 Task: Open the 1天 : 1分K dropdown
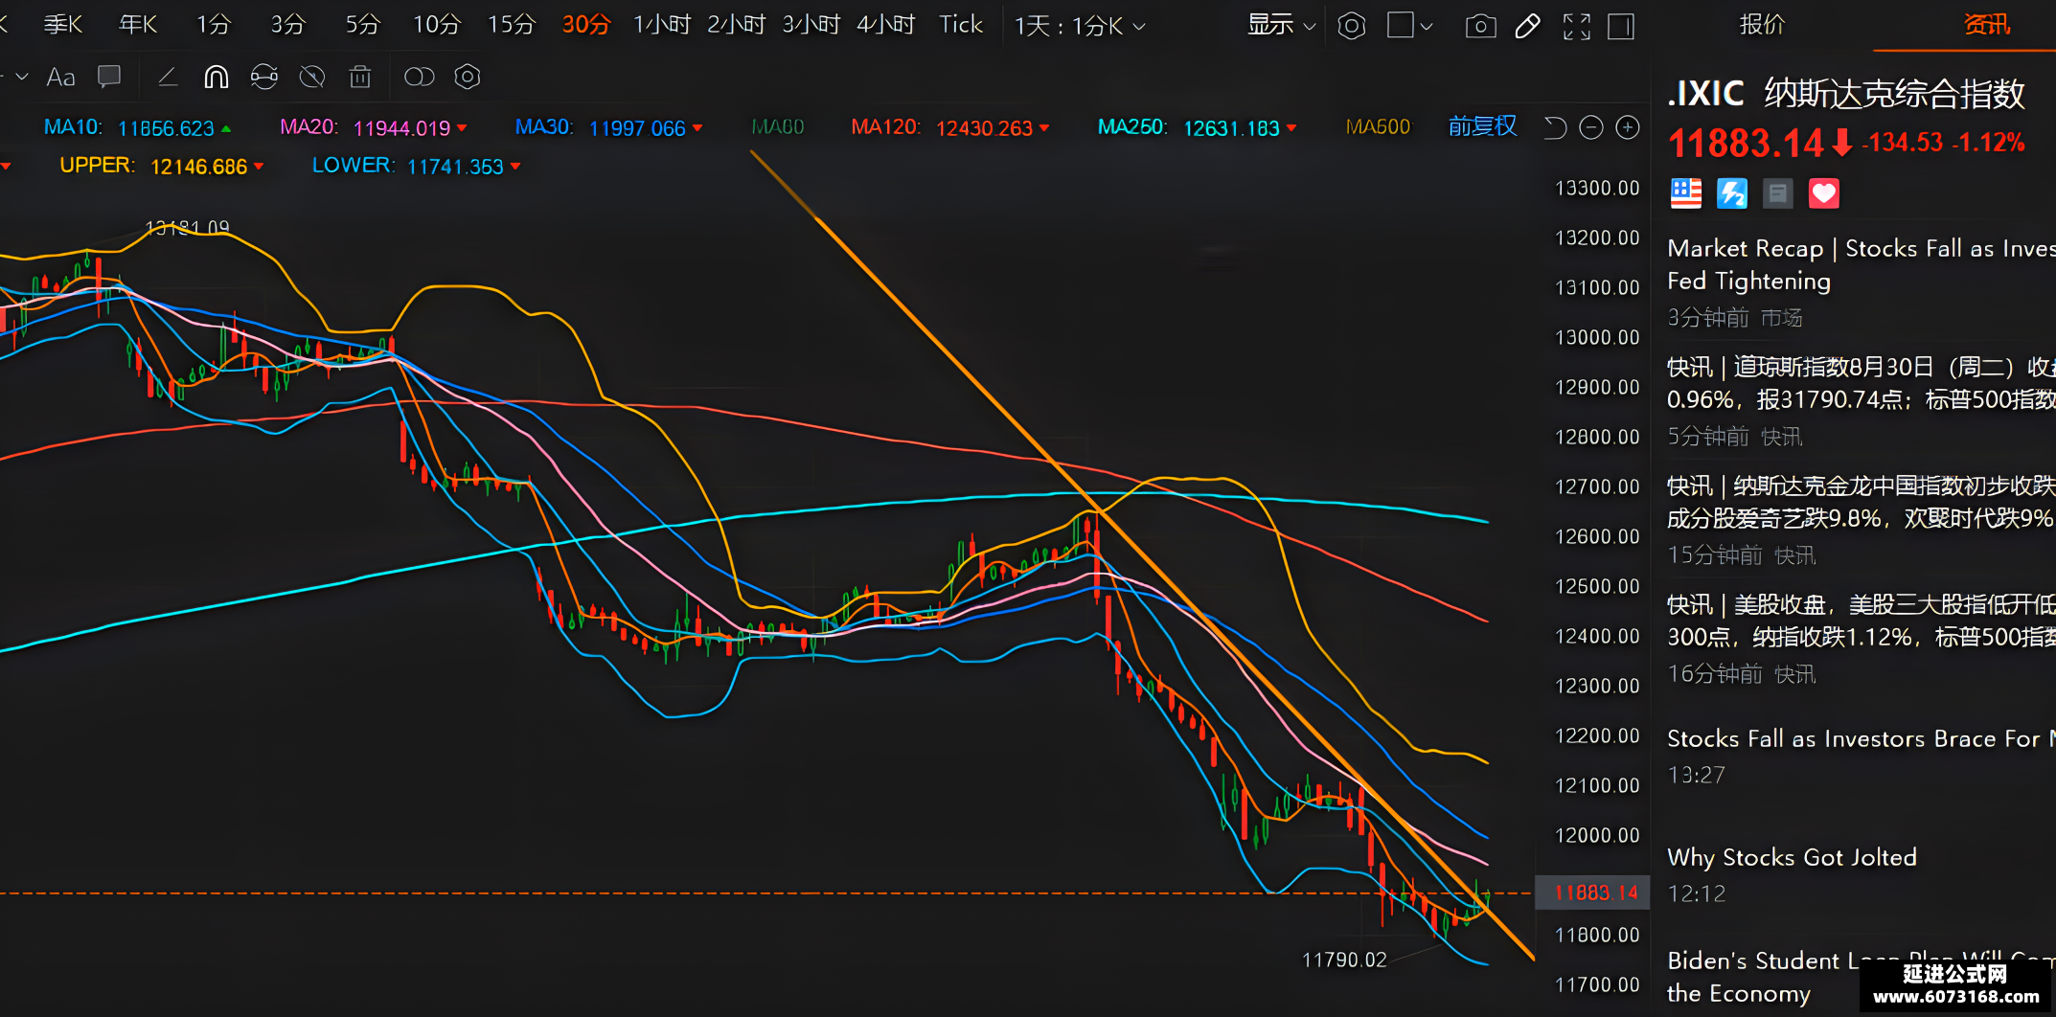point(1080,26)
